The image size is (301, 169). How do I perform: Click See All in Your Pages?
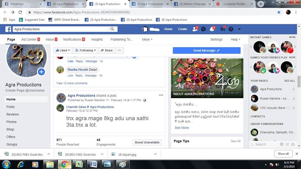289,81
